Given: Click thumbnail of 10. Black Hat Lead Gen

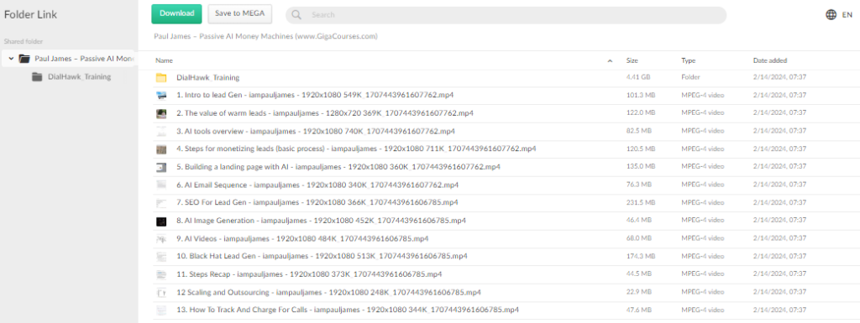Looking at the screenshot, I should click(160, 256).
